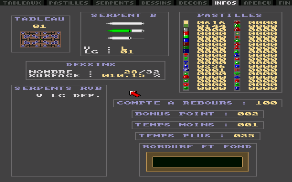Click the countdown value 100
This screenshot has width=292, height=182.
click(266, 103)
